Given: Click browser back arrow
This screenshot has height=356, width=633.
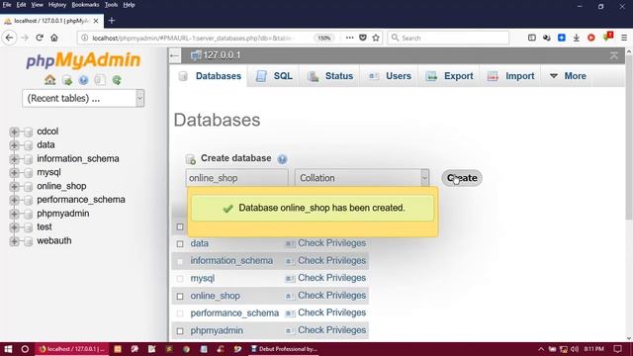Looking at the screenshot, I should 9,38.
